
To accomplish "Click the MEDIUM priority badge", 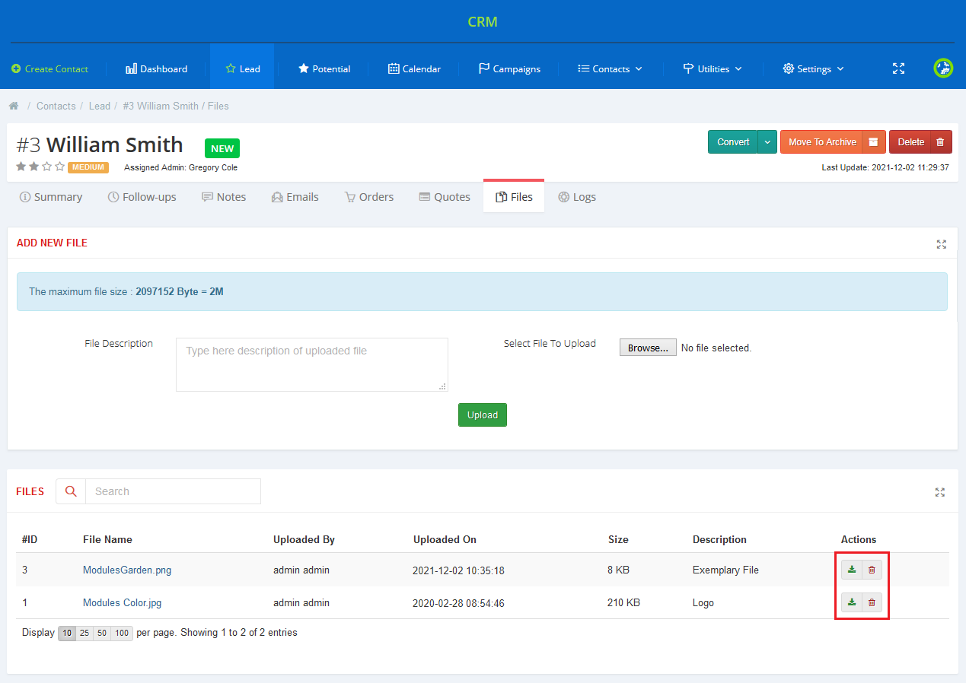I will click(88, 167).
